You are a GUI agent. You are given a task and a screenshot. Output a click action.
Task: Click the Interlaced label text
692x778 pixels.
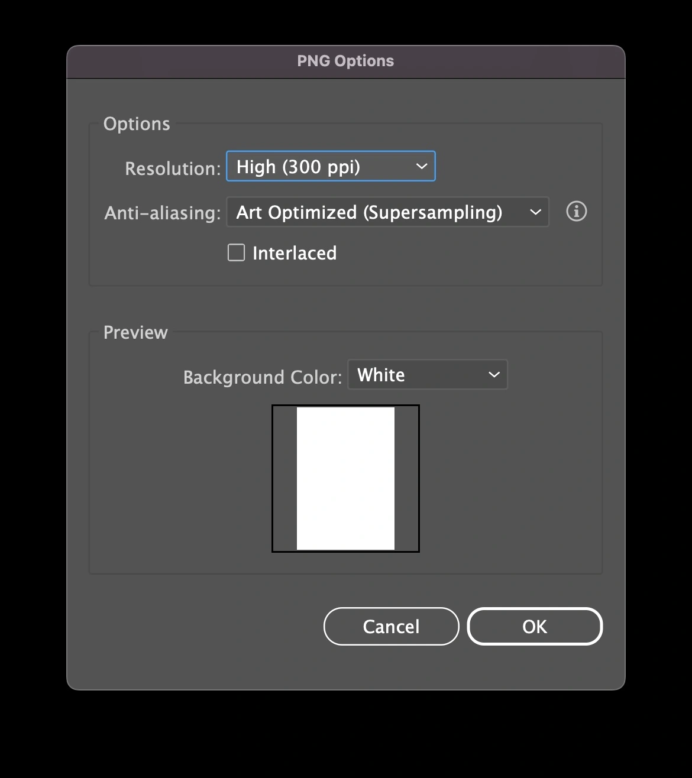click(x=295, y=254)
